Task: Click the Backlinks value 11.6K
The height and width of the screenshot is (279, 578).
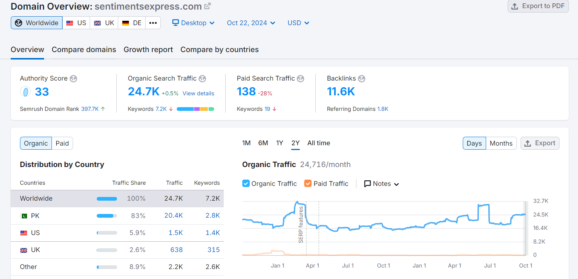Action: pyautogui.click(x=341, y=91)
